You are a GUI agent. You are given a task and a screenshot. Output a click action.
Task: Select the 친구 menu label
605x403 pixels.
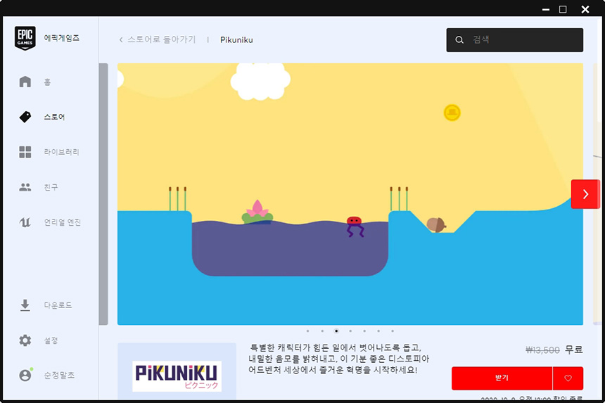click(x=51, y=187)
